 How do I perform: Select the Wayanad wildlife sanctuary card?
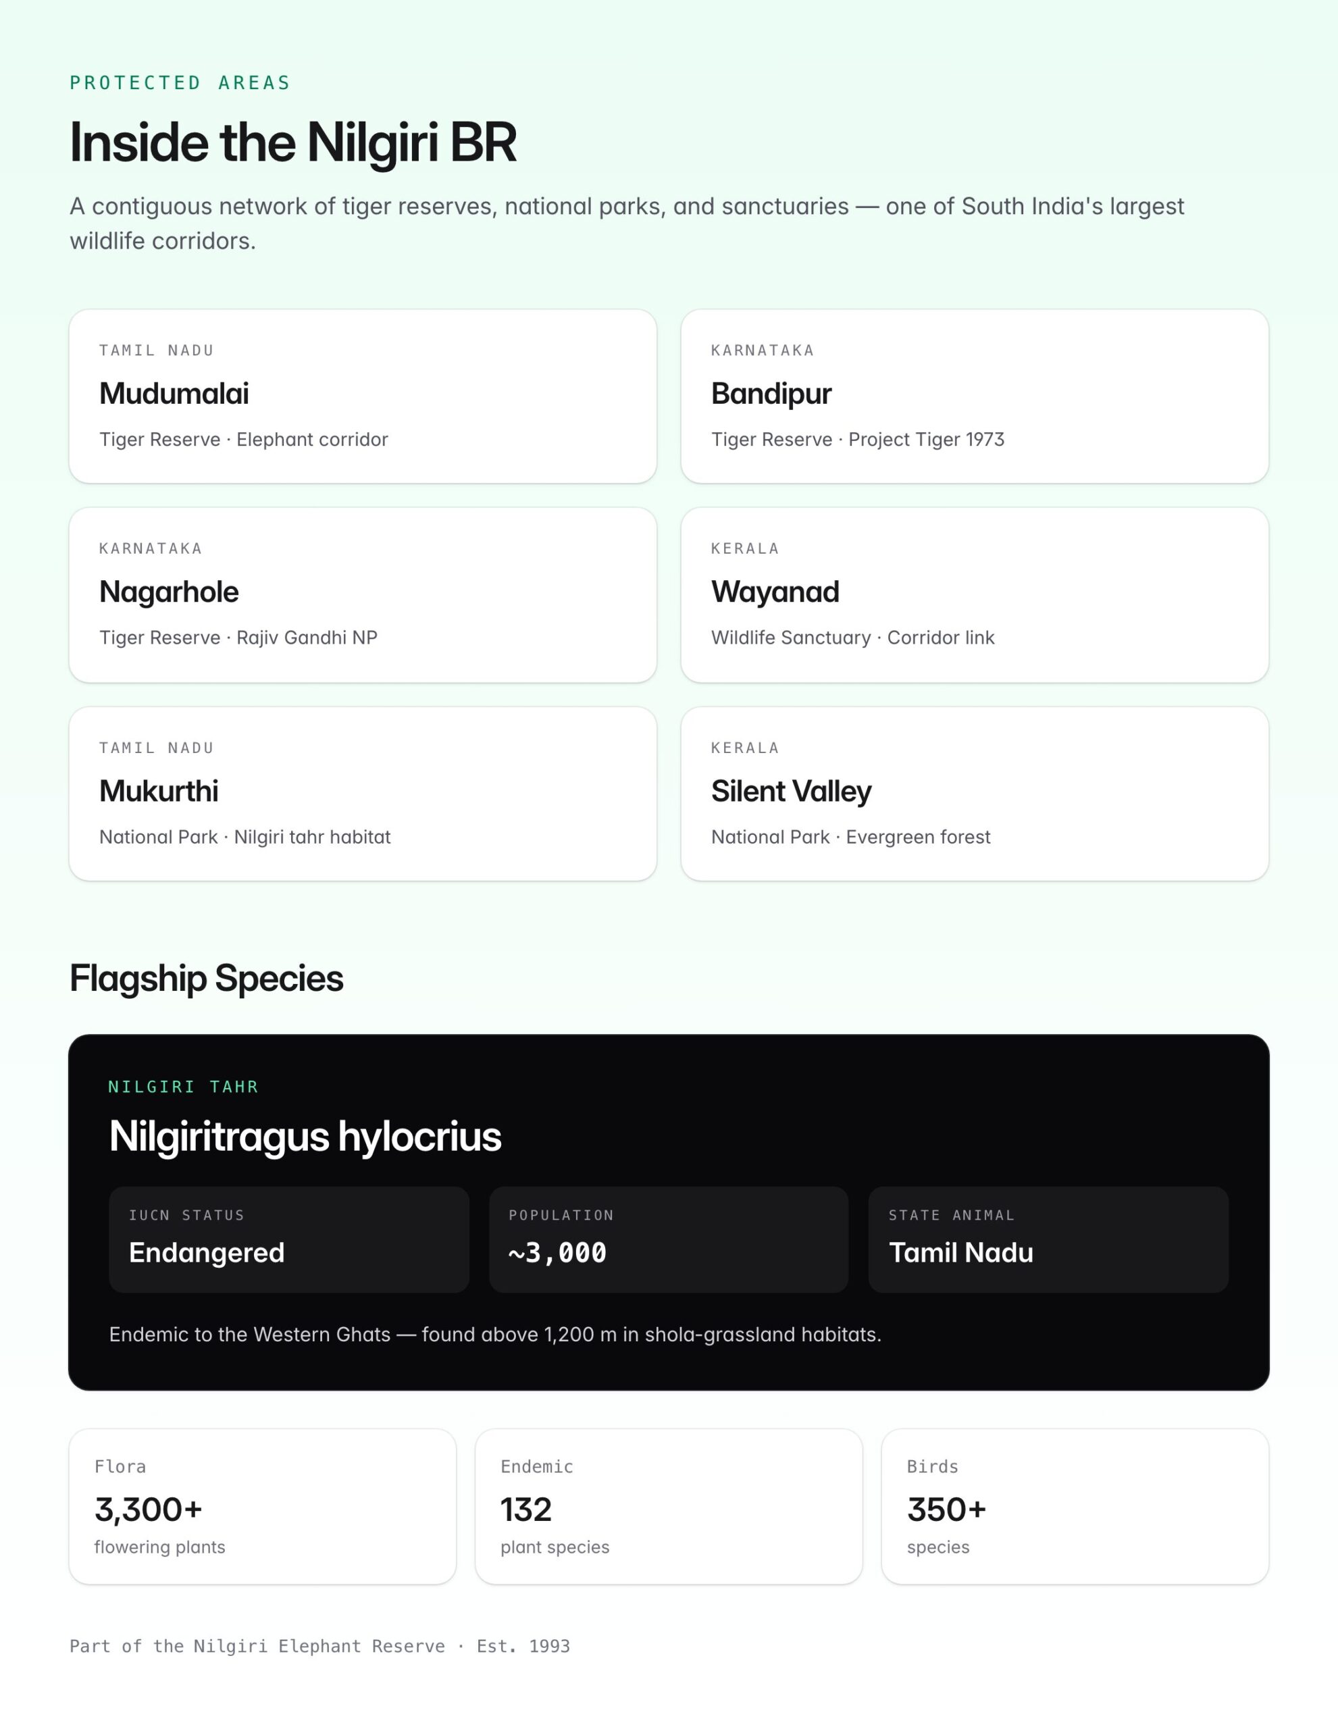coord(975,594)
